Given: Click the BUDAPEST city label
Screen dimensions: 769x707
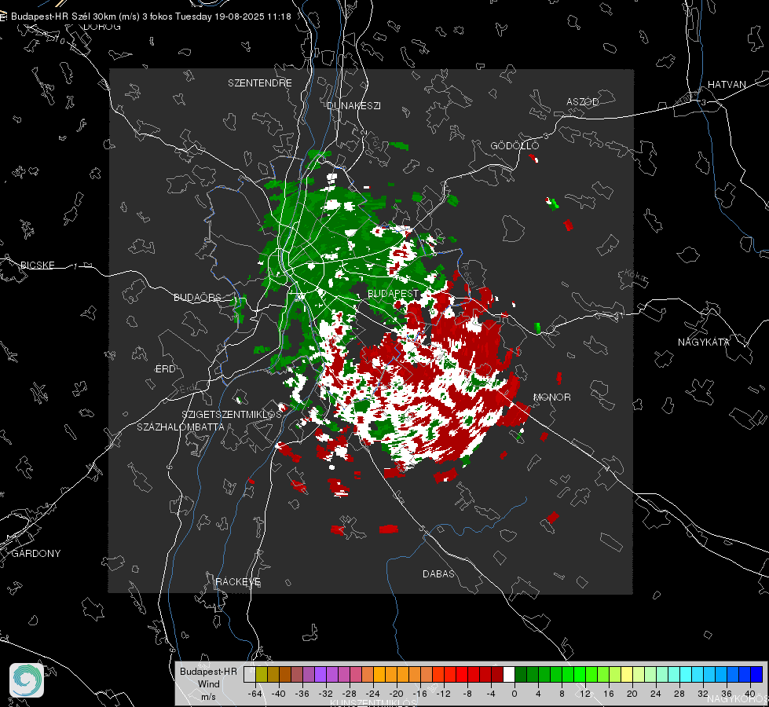Looking at the screenshot, I should (x=393, y=293).
